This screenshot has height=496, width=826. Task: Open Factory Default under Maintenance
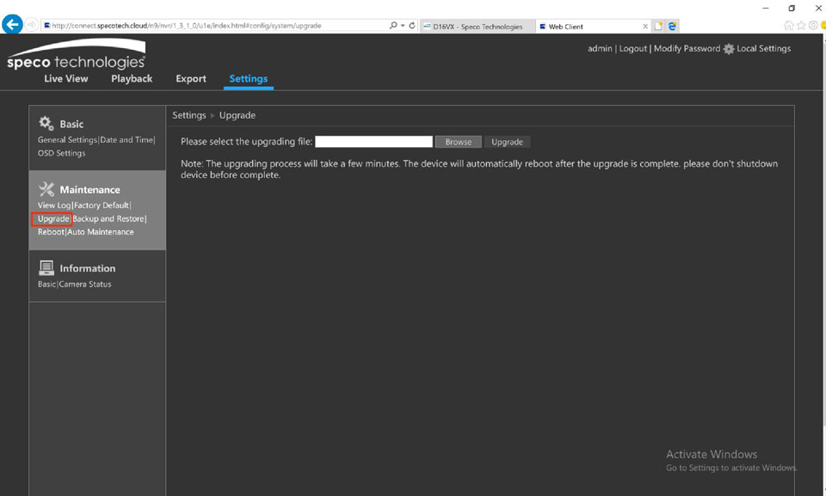102,205
